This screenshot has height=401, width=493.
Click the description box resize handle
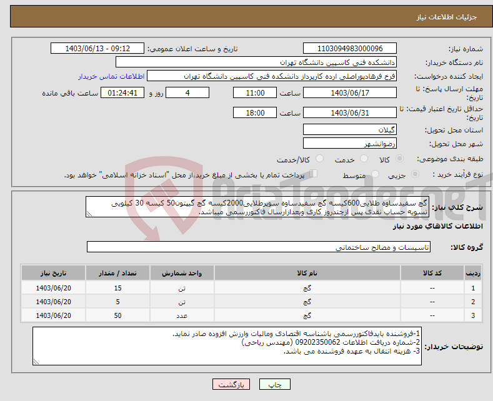[x=89, y=214]
